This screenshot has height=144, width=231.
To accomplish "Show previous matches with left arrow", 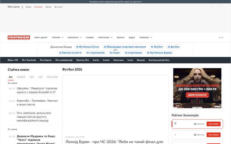I will [212, 7].
